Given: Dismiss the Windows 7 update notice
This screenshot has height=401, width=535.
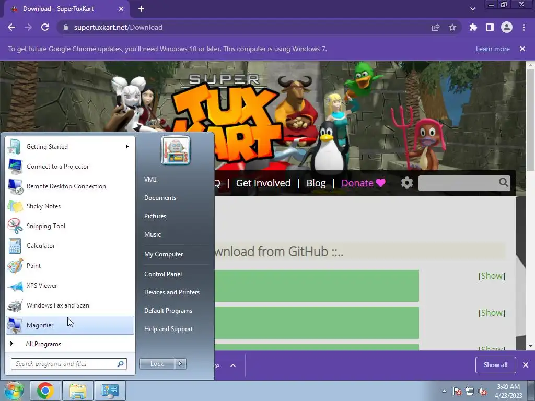Looking at the screenshot, I should point(522,49).
